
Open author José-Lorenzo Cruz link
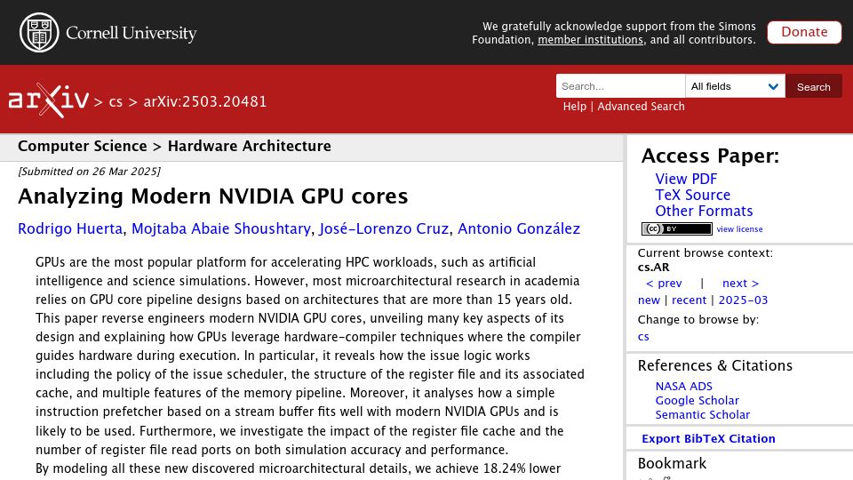point(384,228)
